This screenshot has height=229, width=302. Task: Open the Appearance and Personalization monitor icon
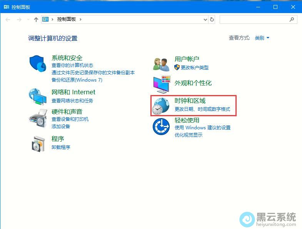(x=162, y=84)
